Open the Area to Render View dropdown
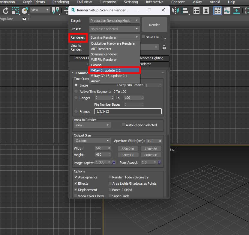 (x=92, y=125)
